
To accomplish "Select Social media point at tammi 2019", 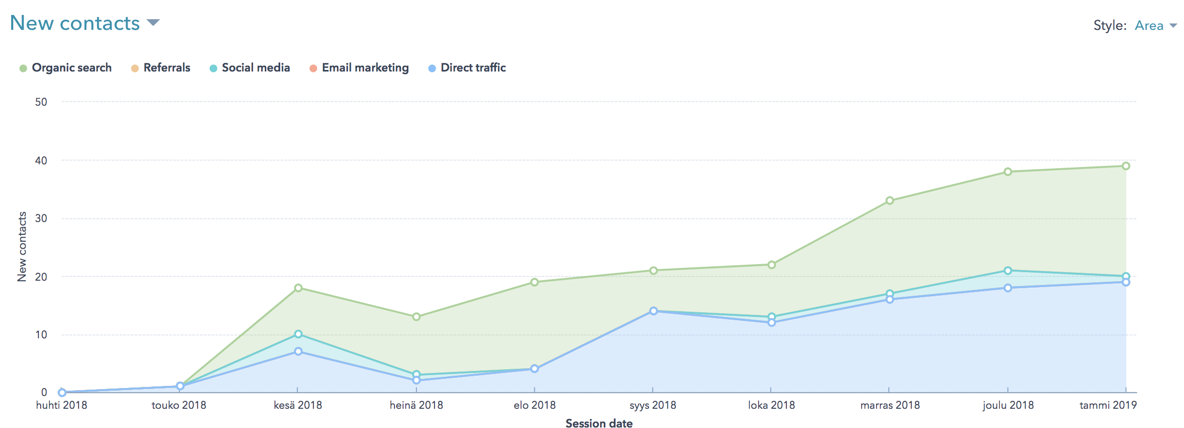I will (1126, 276).
